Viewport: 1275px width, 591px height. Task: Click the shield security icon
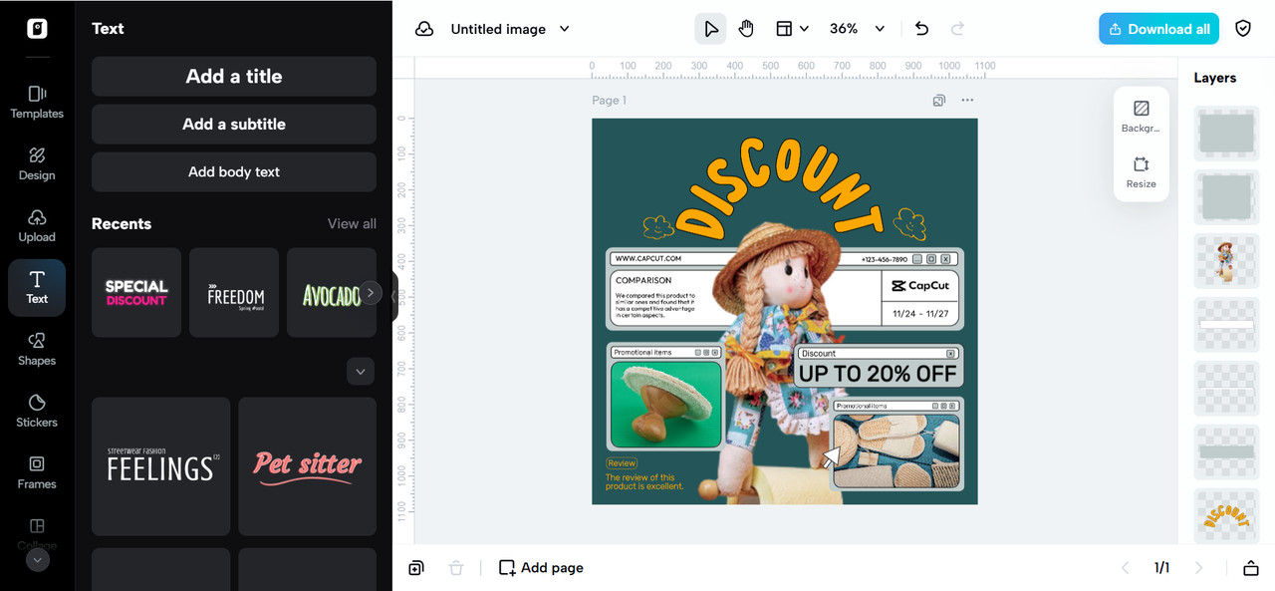pyautogui.click(x=1243, y=29)
